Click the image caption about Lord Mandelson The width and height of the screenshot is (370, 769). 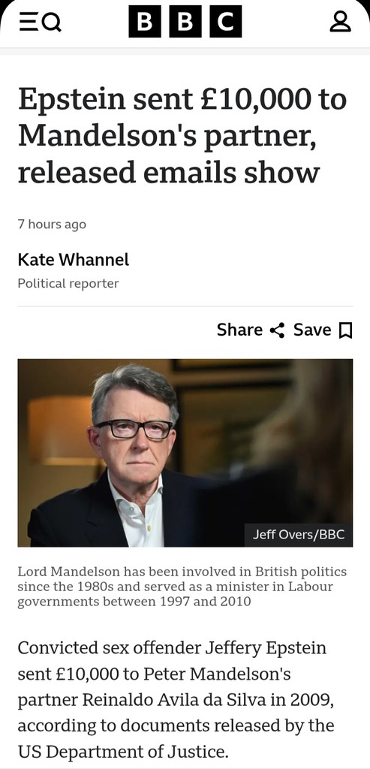(182, 587)
